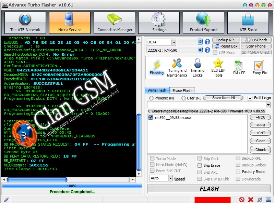Select the User INI radio button
274x203 pixels.
pos(183,98)
